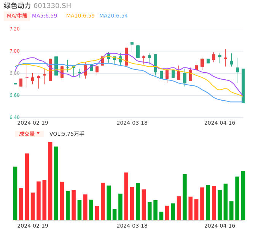Click the first green volume bar at far left
Screen dimensions: 261x231
pyautogui.click(x=15, y=193)
